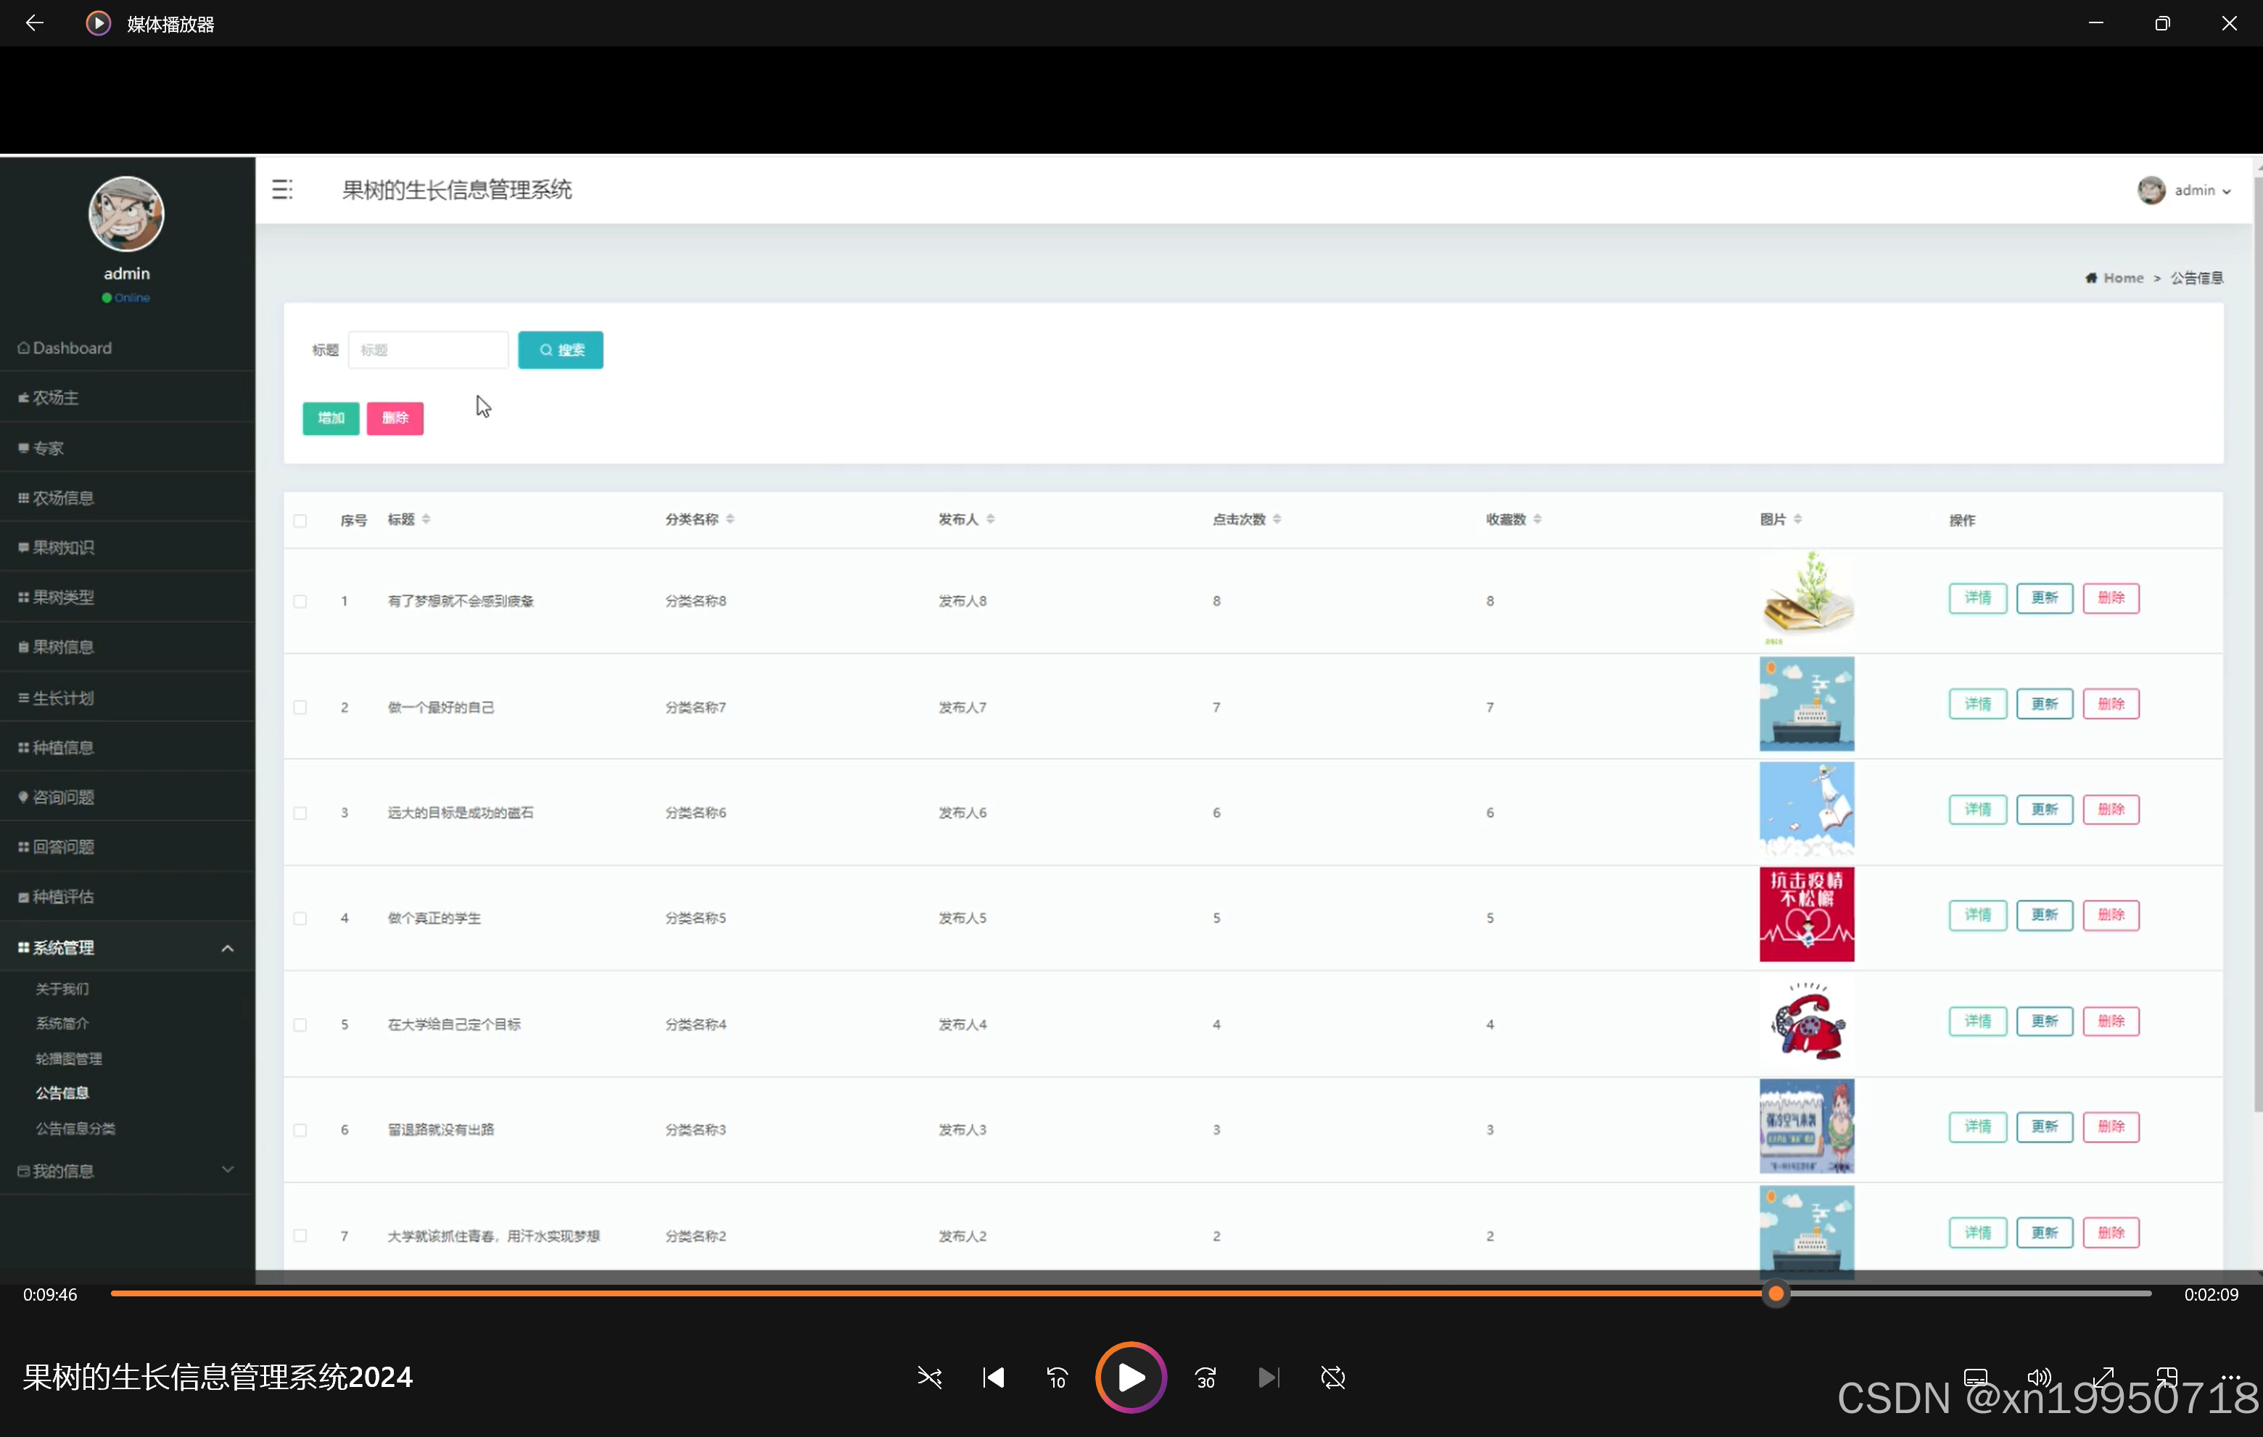Open 咨询问题 menu item

(127, 798)
